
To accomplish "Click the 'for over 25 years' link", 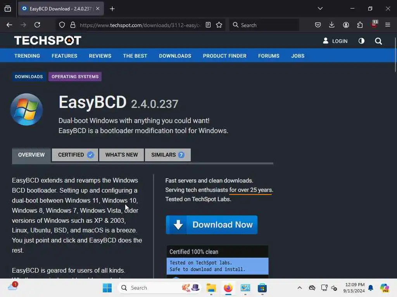I will (251, 190).
